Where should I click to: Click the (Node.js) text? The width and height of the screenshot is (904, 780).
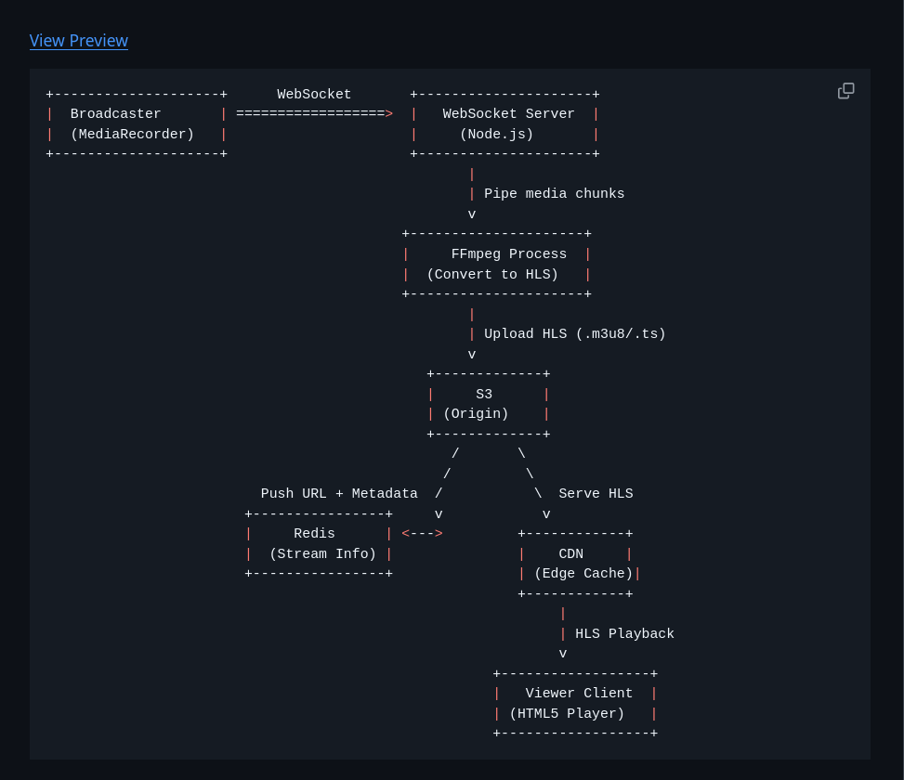496,135
